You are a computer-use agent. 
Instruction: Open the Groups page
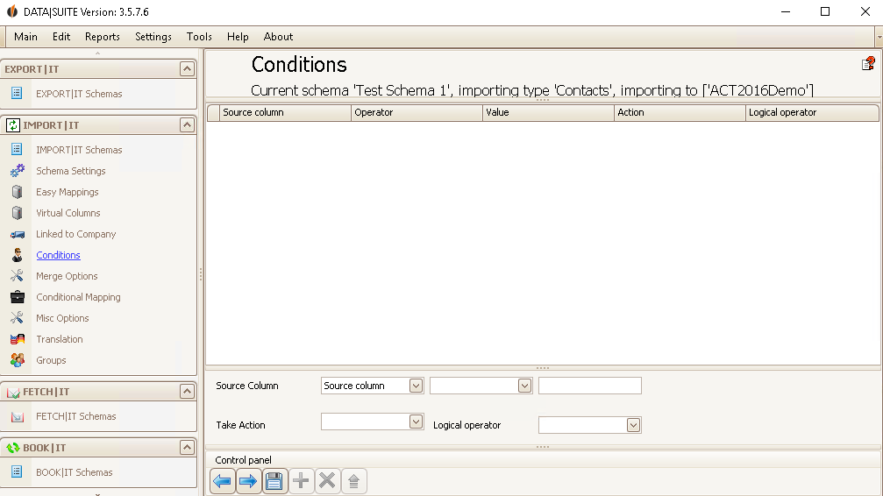click(51, 360)
